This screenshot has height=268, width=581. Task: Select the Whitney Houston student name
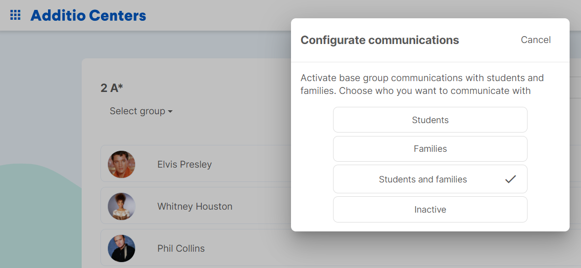click(195, 206)
